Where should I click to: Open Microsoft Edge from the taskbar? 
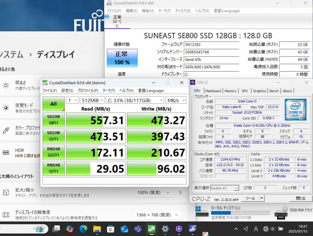click(83, 229)
